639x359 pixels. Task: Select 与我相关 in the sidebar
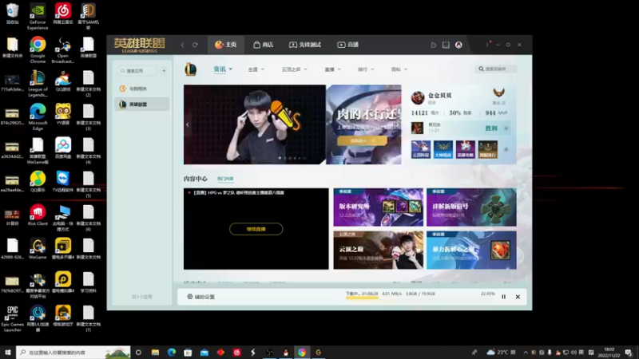(141, 89)
